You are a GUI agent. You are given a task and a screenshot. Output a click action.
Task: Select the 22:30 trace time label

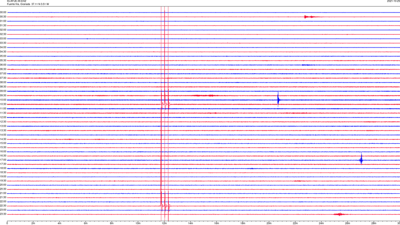coord(3,205)
